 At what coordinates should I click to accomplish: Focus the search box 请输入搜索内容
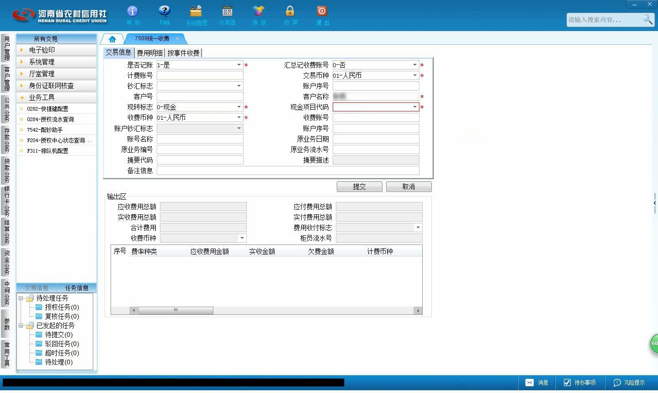[604, 20]
